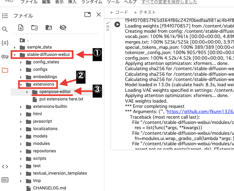Open the ツール menu

click(x=113, y=2)
